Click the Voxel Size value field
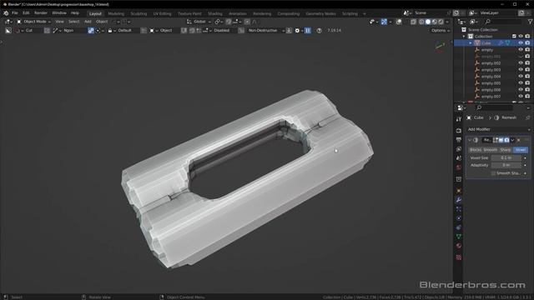Viewport: 534px width, 300px height. (x=506, y=158)
